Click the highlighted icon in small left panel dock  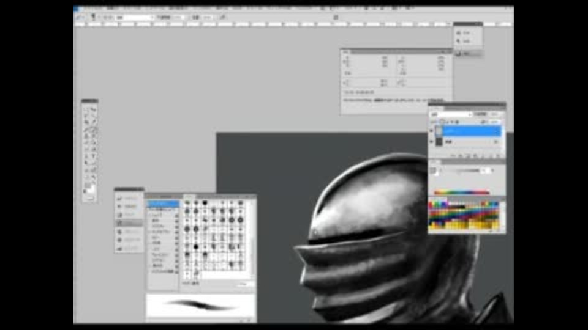pos(129,223)
